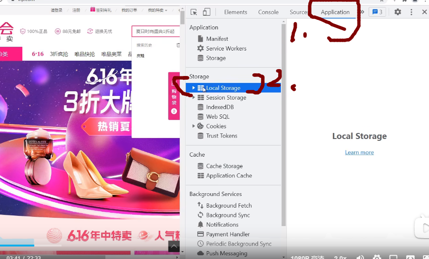Activate the inspect element picker icon

pos(194,12)
